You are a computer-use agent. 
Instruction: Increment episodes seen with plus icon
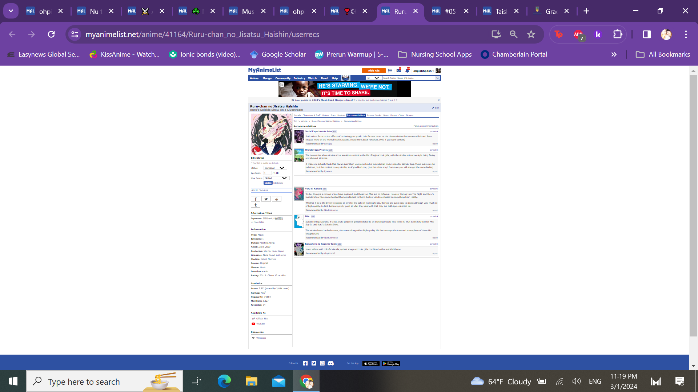[277, 173]
